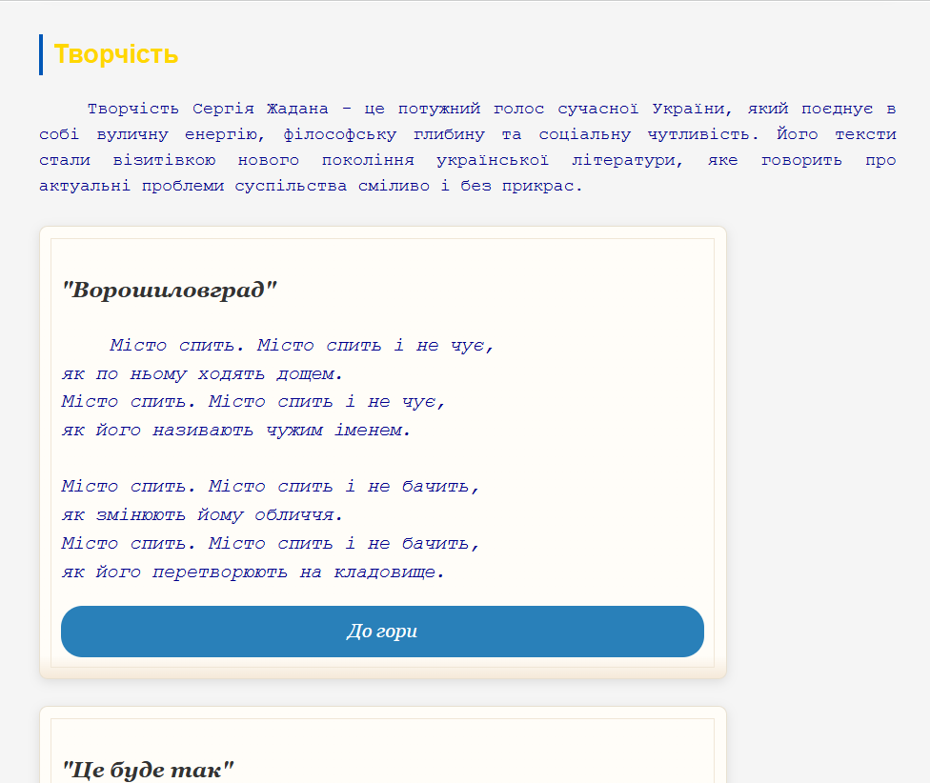The height and width of the screenshot is (783, 930).
Task: Select the "Ворошиловград" poem title
Action: (169, 290)
